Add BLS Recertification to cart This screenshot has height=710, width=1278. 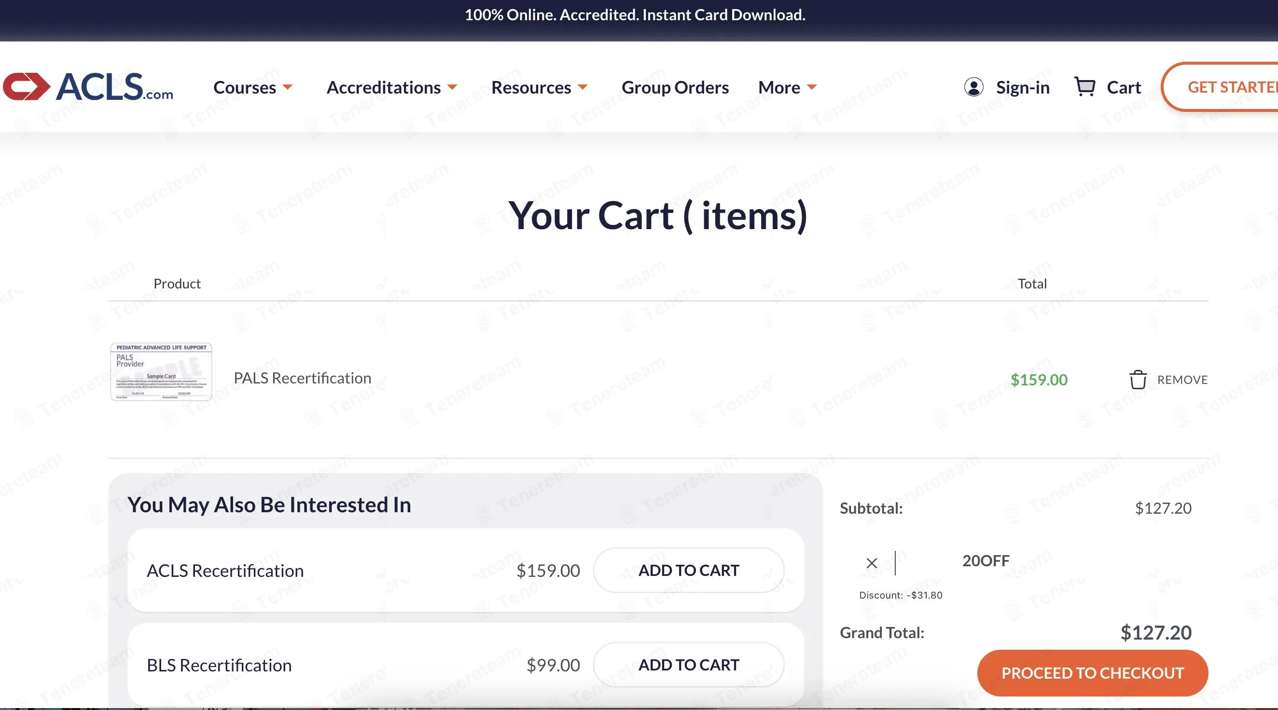(x=689, y=664)
